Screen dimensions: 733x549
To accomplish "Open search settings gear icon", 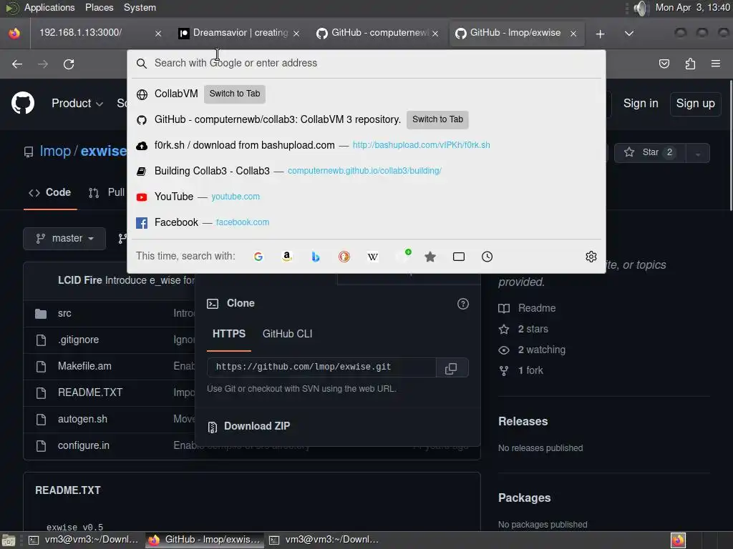I will [591, 257].
